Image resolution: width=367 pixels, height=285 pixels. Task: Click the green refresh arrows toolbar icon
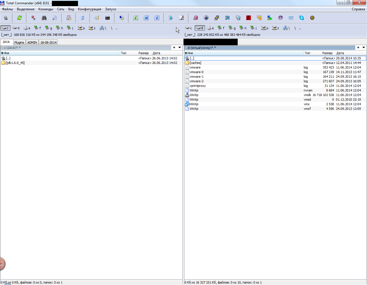[19, 18]
